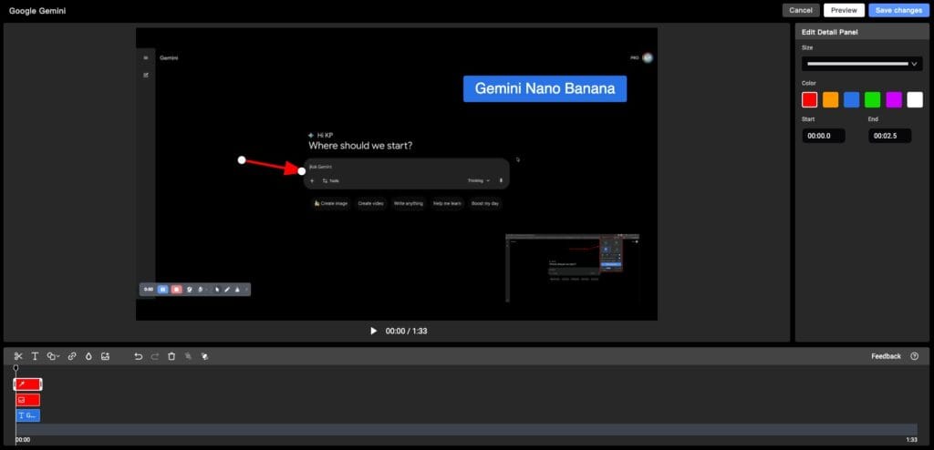The height and width of the screenshot is (450, 934).
Task: Click the End time input field
Action: coord(889,136)
